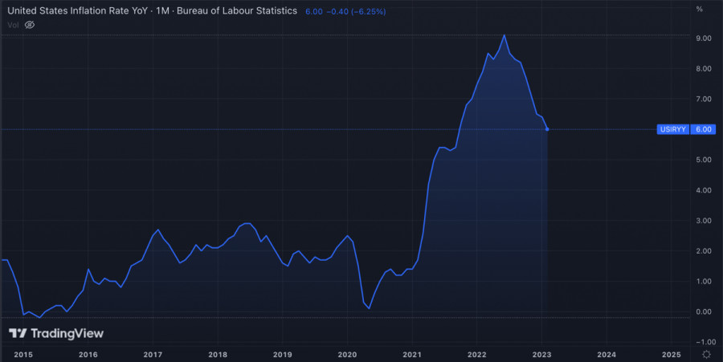
Task: Click the 7.00 label on the price scale
Action: pyautogui.click(x=704, y=99)
